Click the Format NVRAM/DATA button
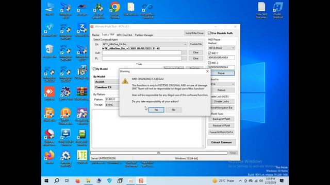The width and height of the screenshot is (330, 185). (221, 133)
